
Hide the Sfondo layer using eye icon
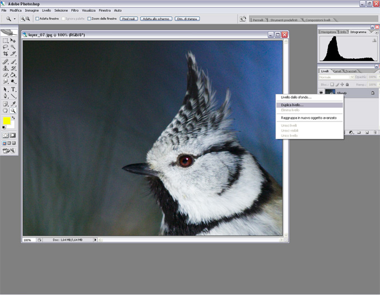pos(321,93)
